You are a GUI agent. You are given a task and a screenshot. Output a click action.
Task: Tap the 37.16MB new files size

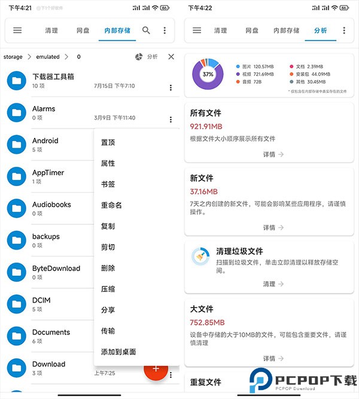[x=203, y=191]
